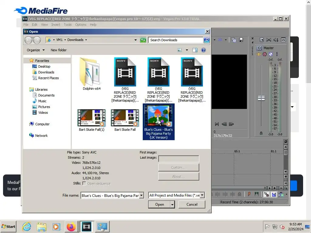
Task: Click the next frame transport button
Action: [x=231, y=124]
